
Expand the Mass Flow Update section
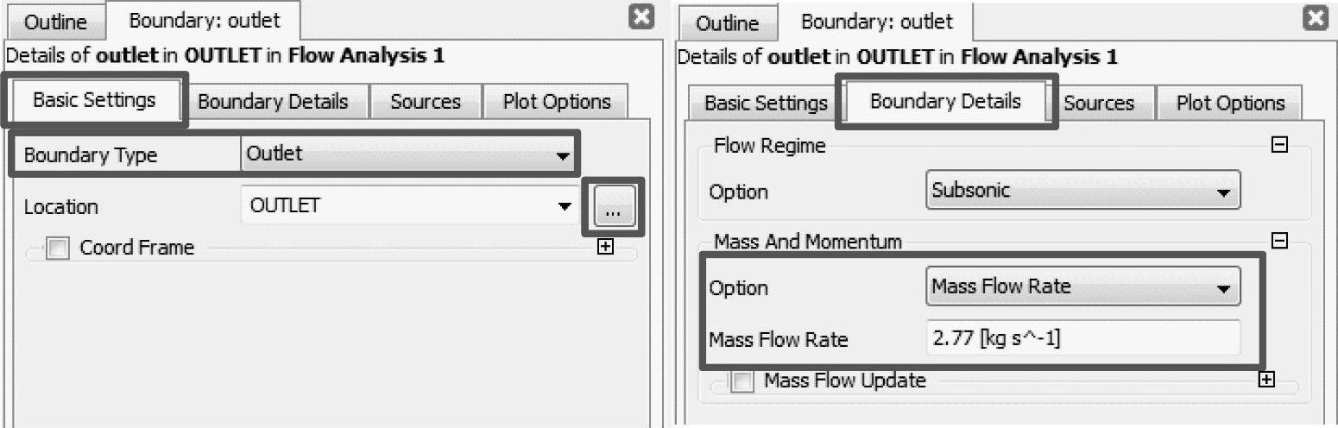pos(1266,380)
